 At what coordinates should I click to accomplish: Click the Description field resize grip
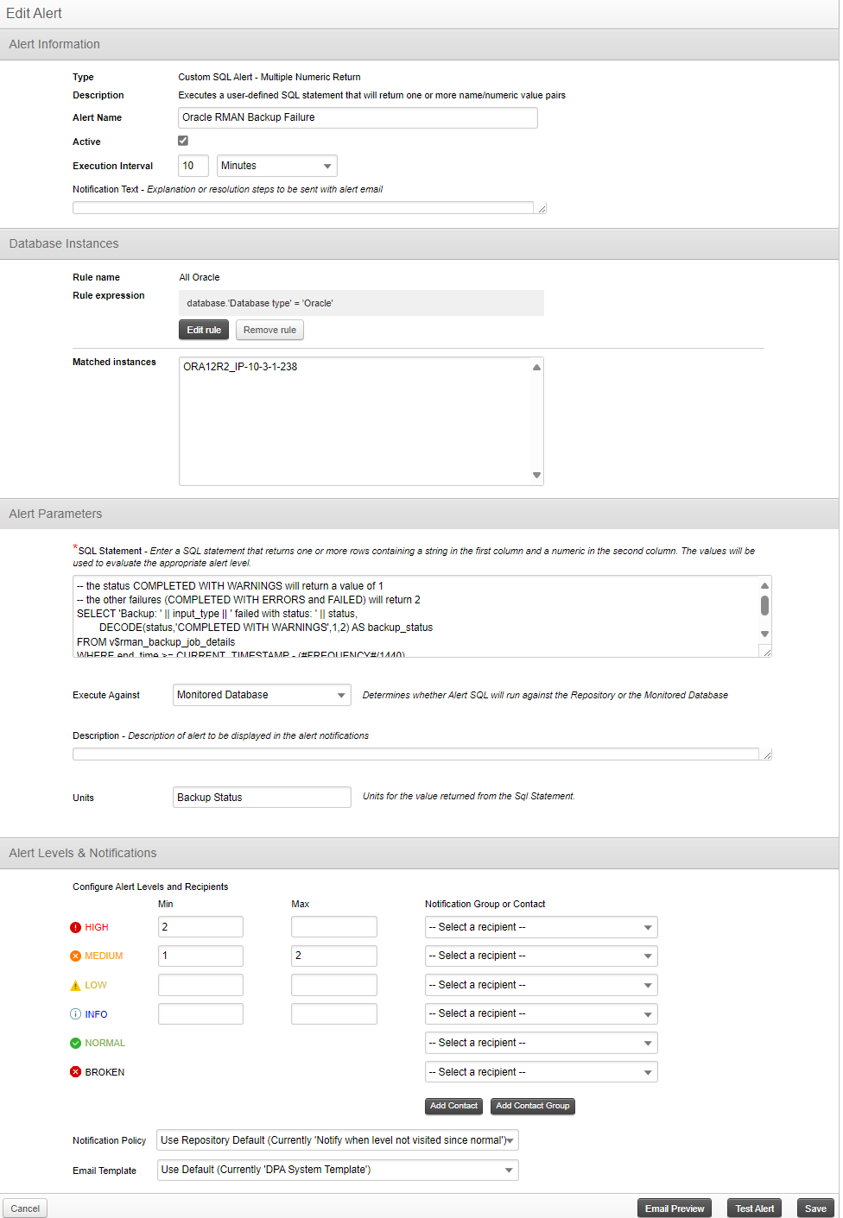(766, 754)
